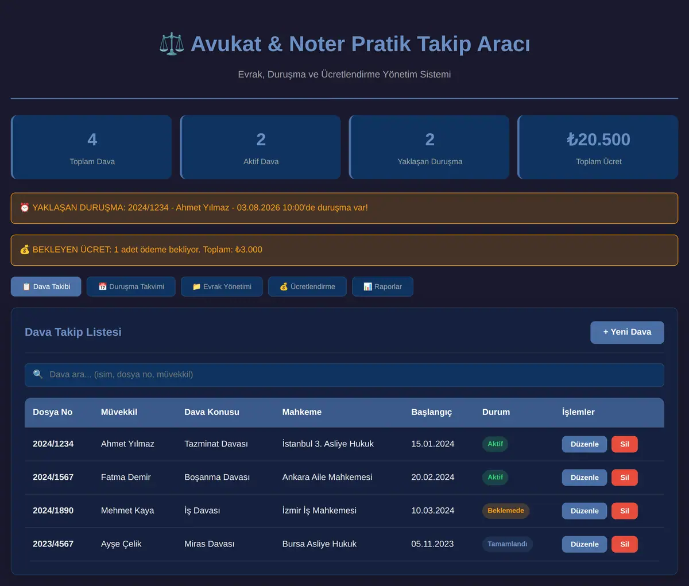The width and height of the screenshot is (689, 586).
Task: Click Sil for Fatma Demir's case
Action: (x=625, y=478)
